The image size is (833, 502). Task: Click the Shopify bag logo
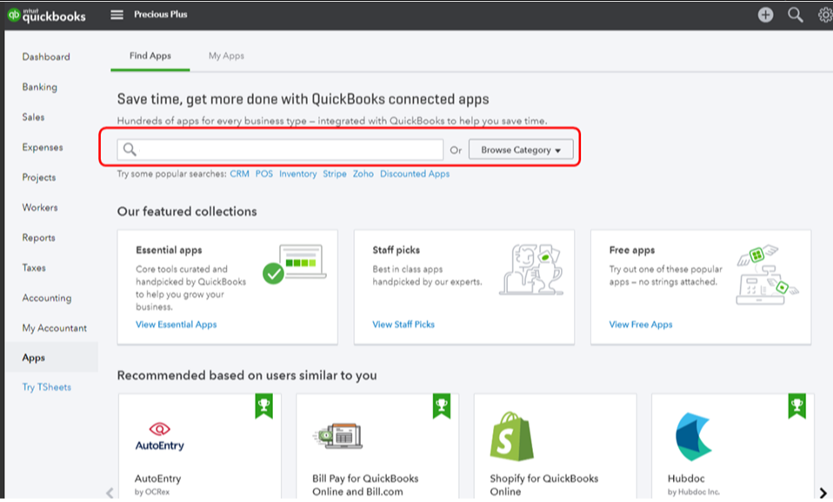click(x=511, y=437)
